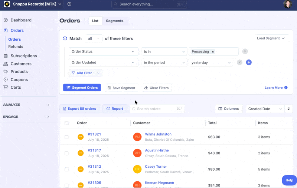The width and height of the screenshot is (297, 188).
Task: Open the Created Date sort dropdown
Action: [265, 109]
